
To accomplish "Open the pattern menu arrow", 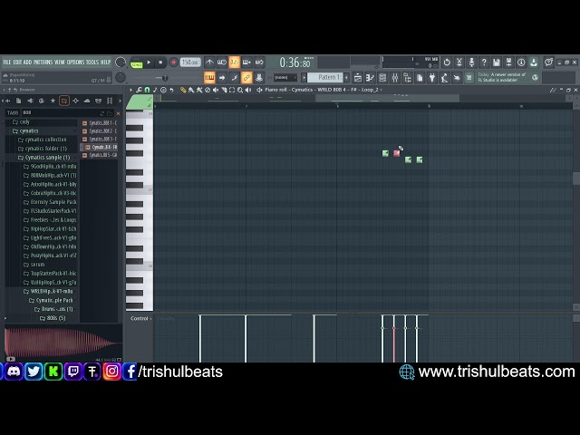I will click(x=304, y=77).
